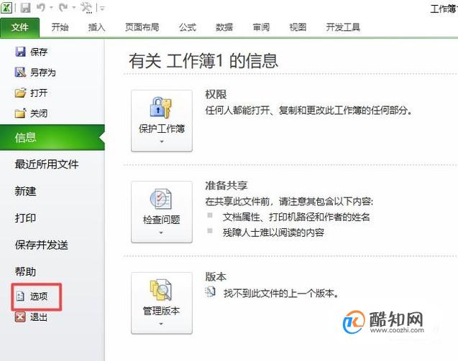
Task: Expand the 管理版本 dropdown arrow
Action: point(161,324)
